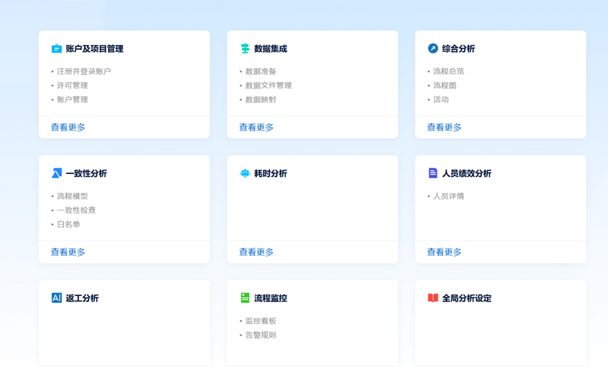Select the 流程图 list item
Screen dimensions: 608x367
445,86
